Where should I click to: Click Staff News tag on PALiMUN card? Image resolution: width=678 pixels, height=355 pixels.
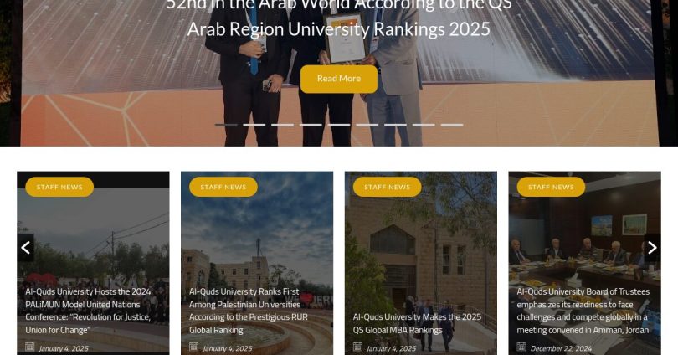coord(59,187)
